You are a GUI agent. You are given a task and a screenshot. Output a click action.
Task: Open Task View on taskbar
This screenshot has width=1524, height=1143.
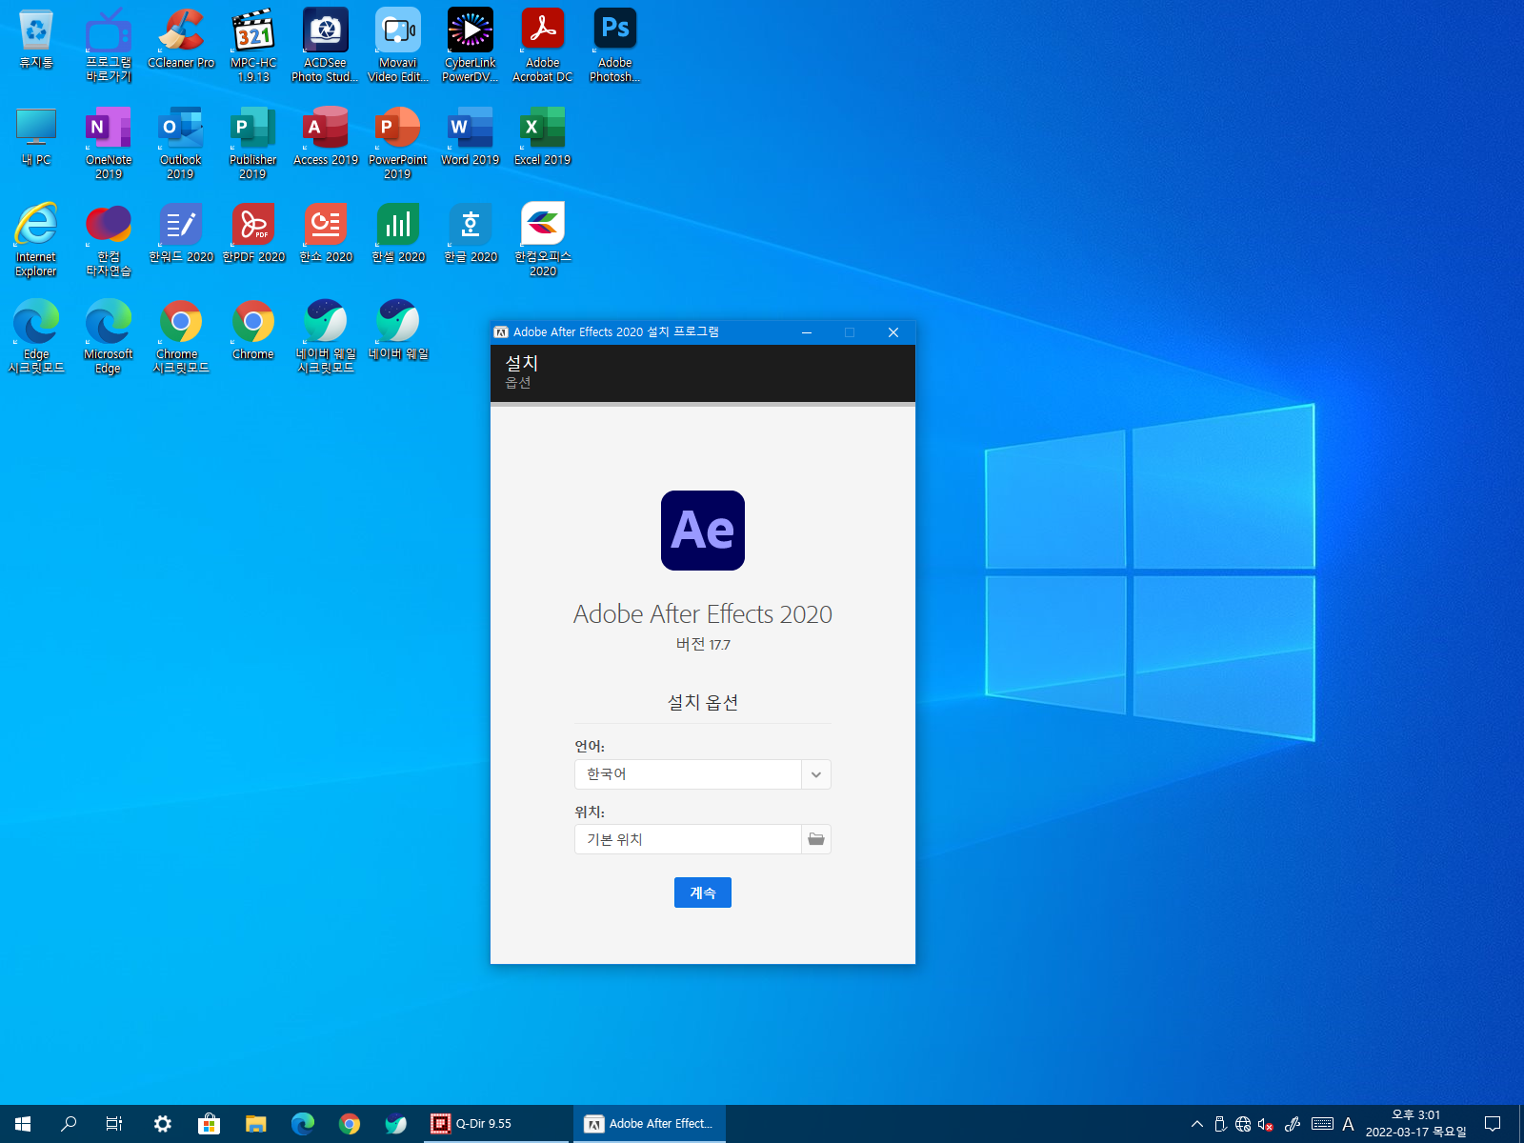pos(114,1124)
